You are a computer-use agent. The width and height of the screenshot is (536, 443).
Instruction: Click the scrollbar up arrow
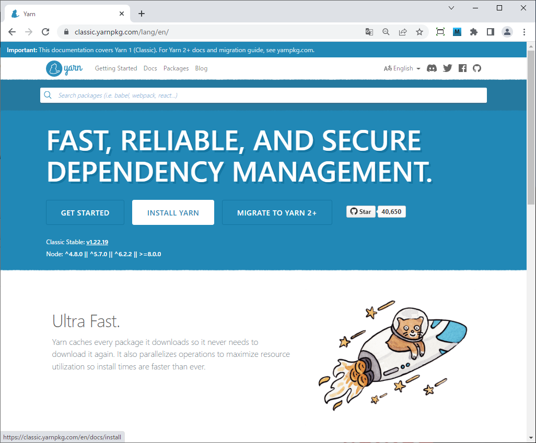531,46
